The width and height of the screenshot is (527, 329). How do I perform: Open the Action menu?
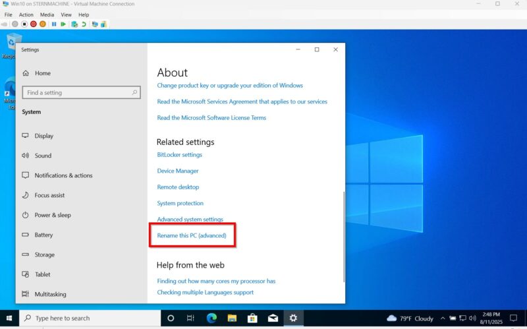coord(26,15)
